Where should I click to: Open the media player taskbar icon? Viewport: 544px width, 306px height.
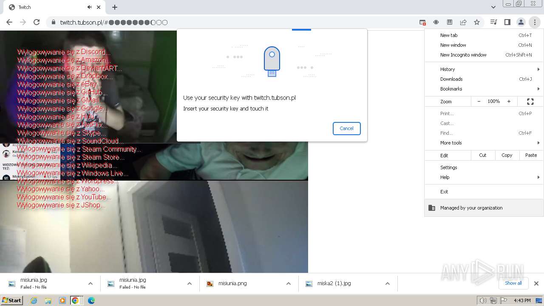tap(62, 300)
